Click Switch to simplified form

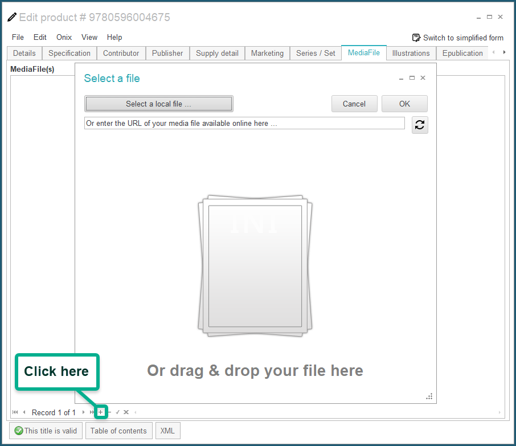pos(458,38)
